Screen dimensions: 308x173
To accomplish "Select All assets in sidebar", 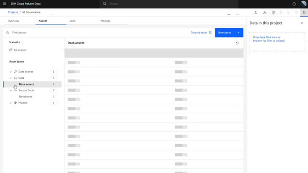I will 20,50.
